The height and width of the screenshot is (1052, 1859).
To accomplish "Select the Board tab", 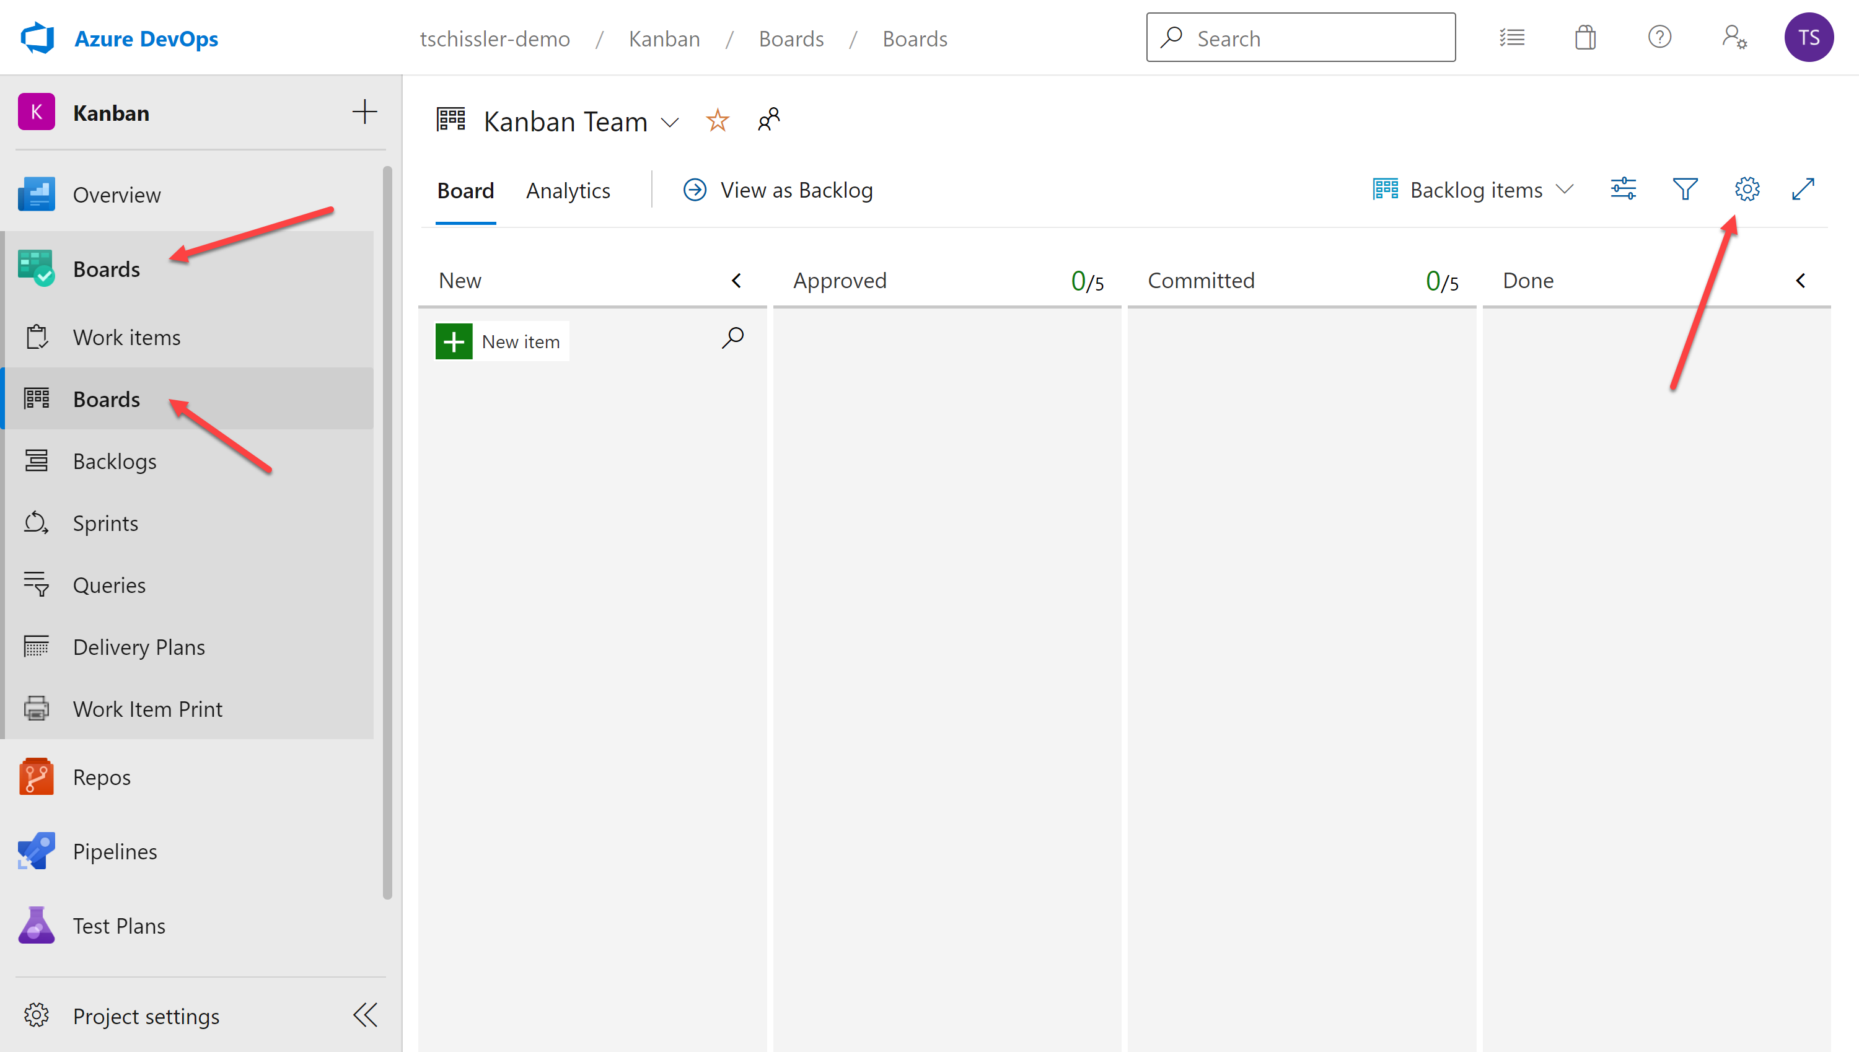I will 465,190.
